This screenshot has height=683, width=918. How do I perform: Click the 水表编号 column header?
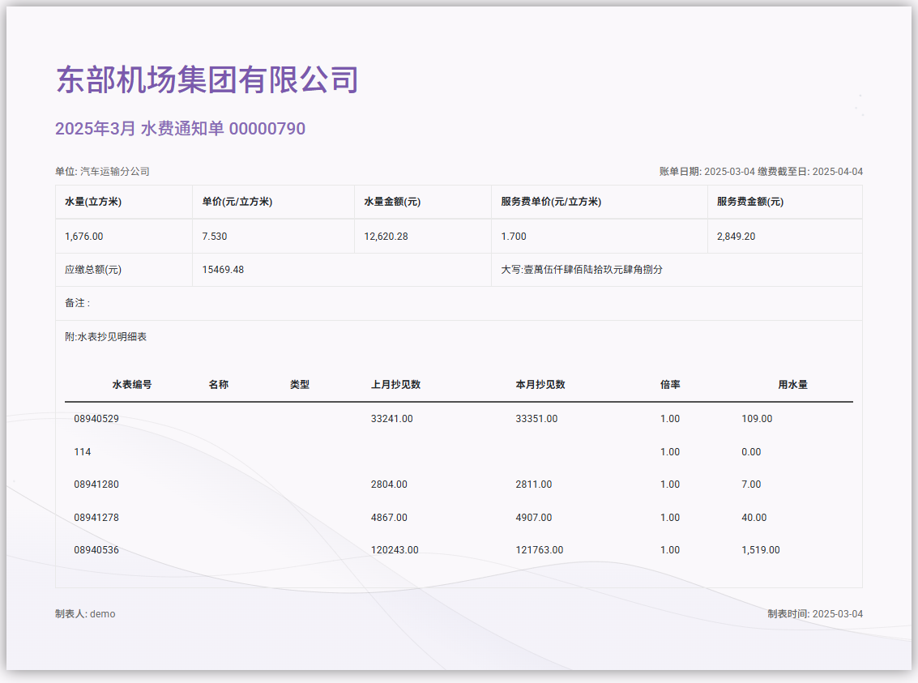coord(132,385)
